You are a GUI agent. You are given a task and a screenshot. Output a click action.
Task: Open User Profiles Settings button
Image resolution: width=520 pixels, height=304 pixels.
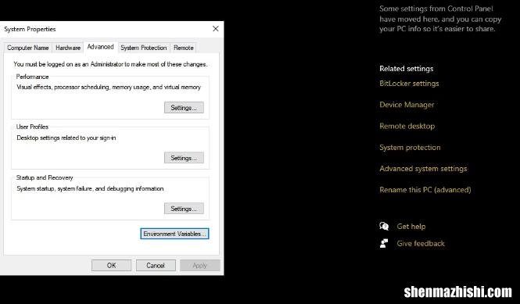(x=184, y=158)
